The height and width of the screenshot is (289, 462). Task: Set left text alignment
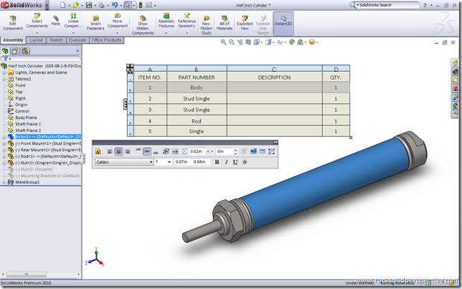pos(110,151)
